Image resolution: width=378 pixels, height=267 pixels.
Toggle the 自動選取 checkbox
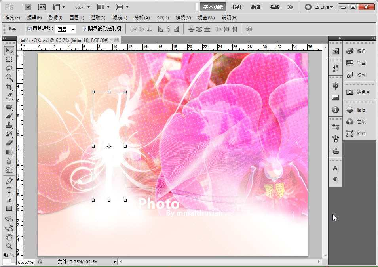[x=29, y=29]
